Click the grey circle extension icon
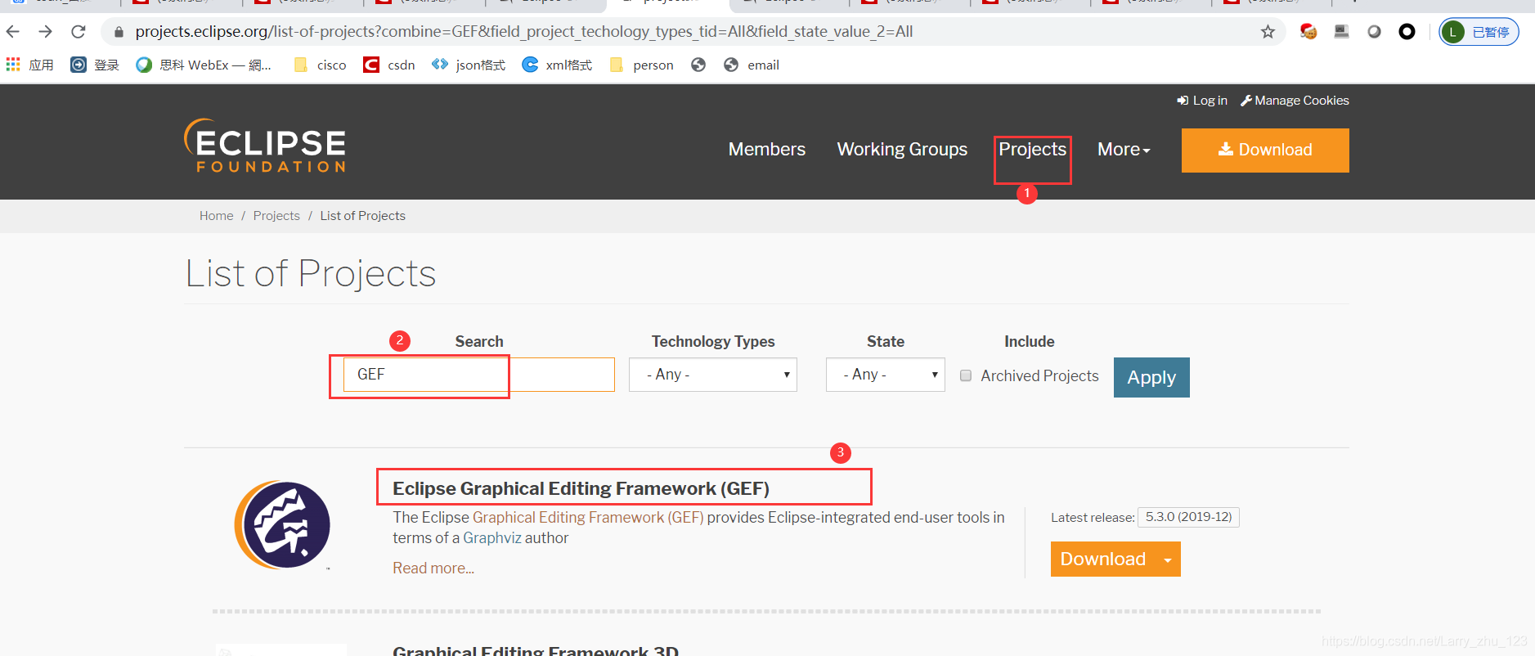This screenshot has height=656, width=1535. [1374, 32]
